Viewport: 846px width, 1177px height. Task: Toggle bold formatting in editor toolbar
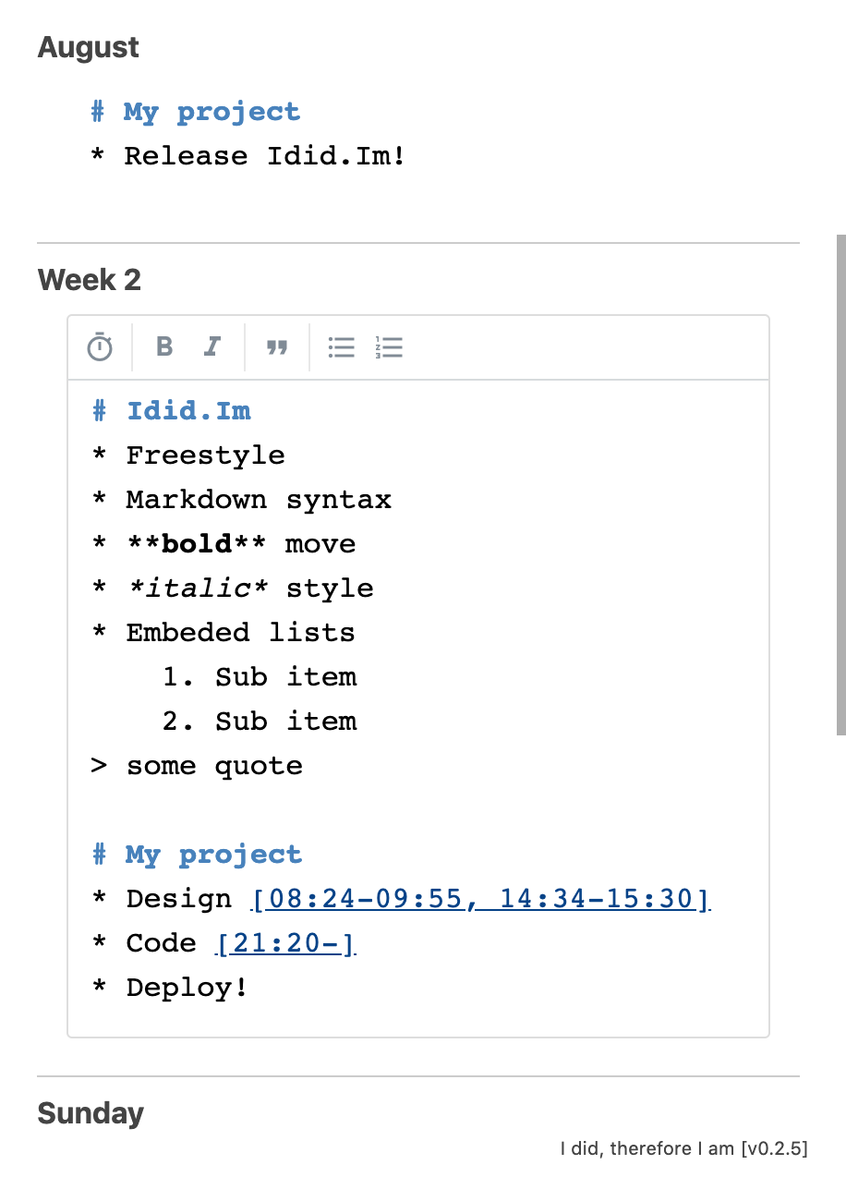tap(164, 347)
